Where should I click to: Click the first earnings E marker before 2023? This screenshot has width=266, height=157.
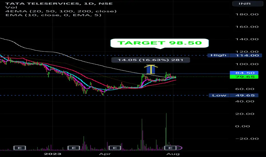[20, 148]
